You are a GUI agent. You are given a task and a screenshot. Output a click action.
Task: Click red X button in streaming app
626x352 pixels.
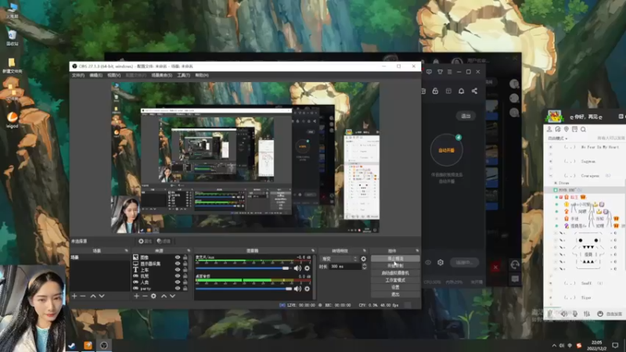coord(495,267)
